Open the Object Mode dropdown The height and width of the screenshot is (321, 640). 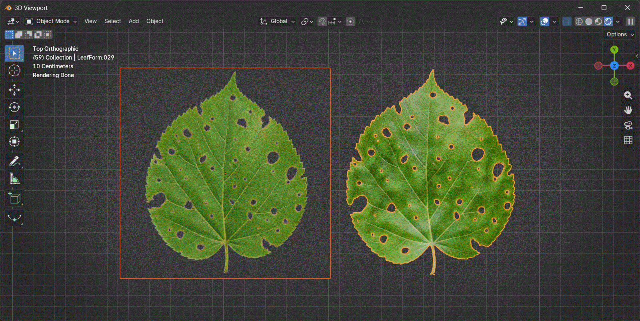tap(51, 22)
